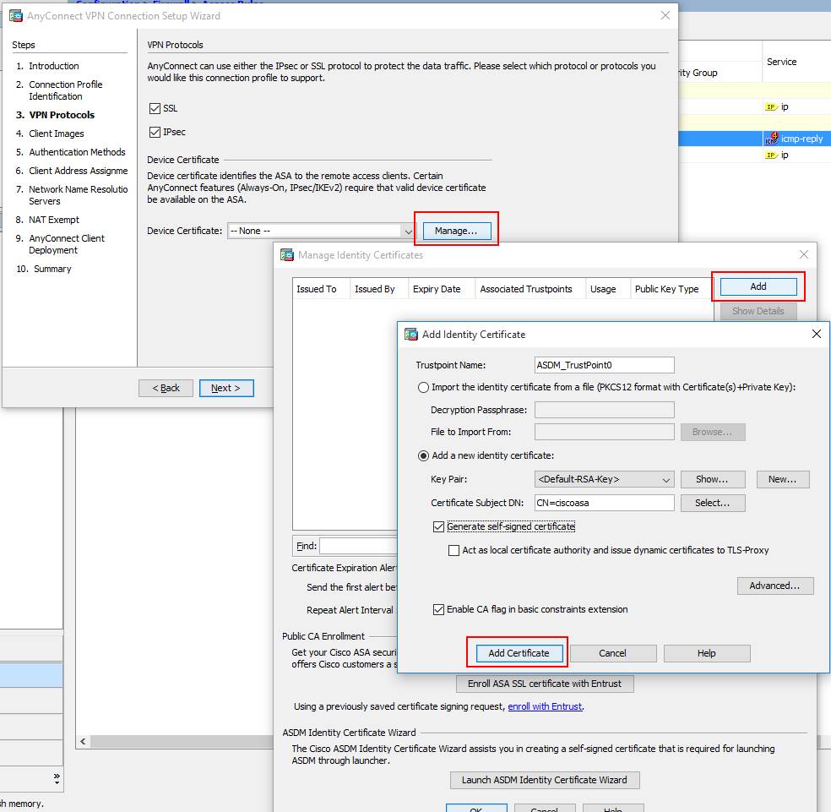Open the Device Certificate dropdown
Screen dimensions: 831x812
pyautogui.click(x=408, y=232)
